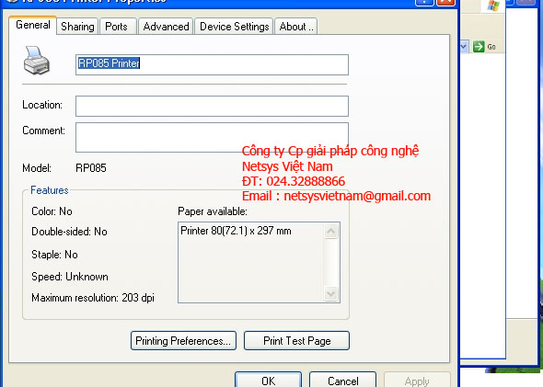Open the address bar dropdown beside Go
543x387 pixels.
(x=464, y=46)
